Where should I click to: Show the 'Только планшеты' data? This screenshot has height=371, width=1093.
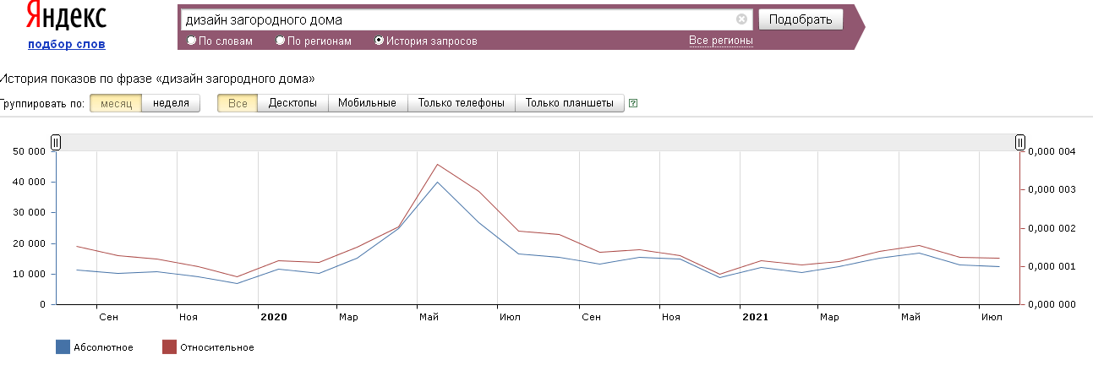click(569, 103)
